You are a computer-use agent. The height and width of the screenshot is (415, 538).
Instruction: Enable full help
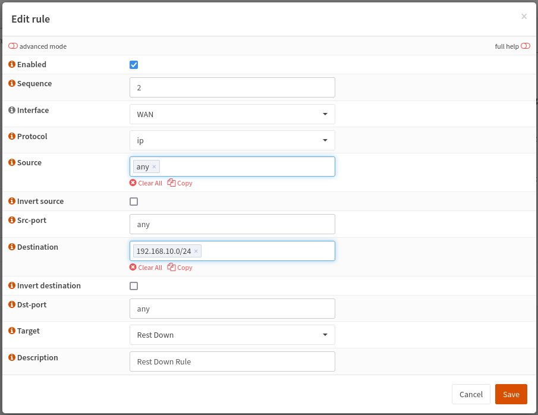point(526,46)
